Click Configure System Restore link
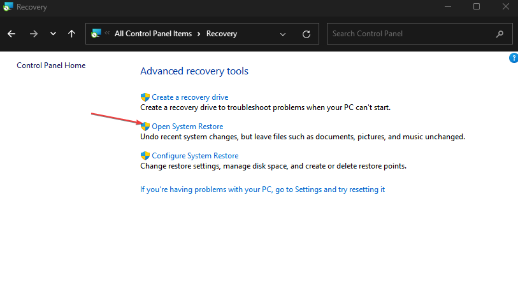Screen dimensions: 518x283 click(x=195, y=156)
